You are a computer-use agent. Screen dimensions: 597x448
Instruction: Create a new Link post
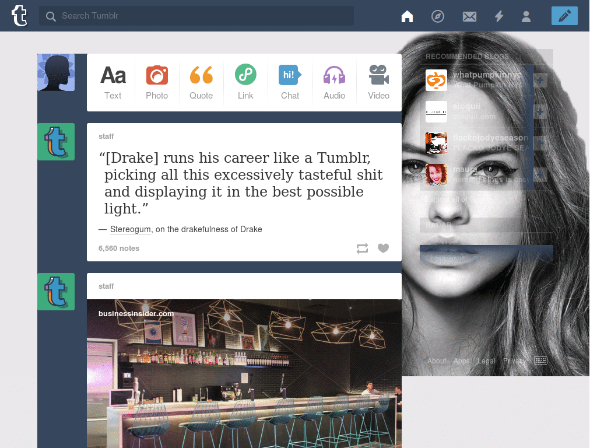click(x=245, y=82)
